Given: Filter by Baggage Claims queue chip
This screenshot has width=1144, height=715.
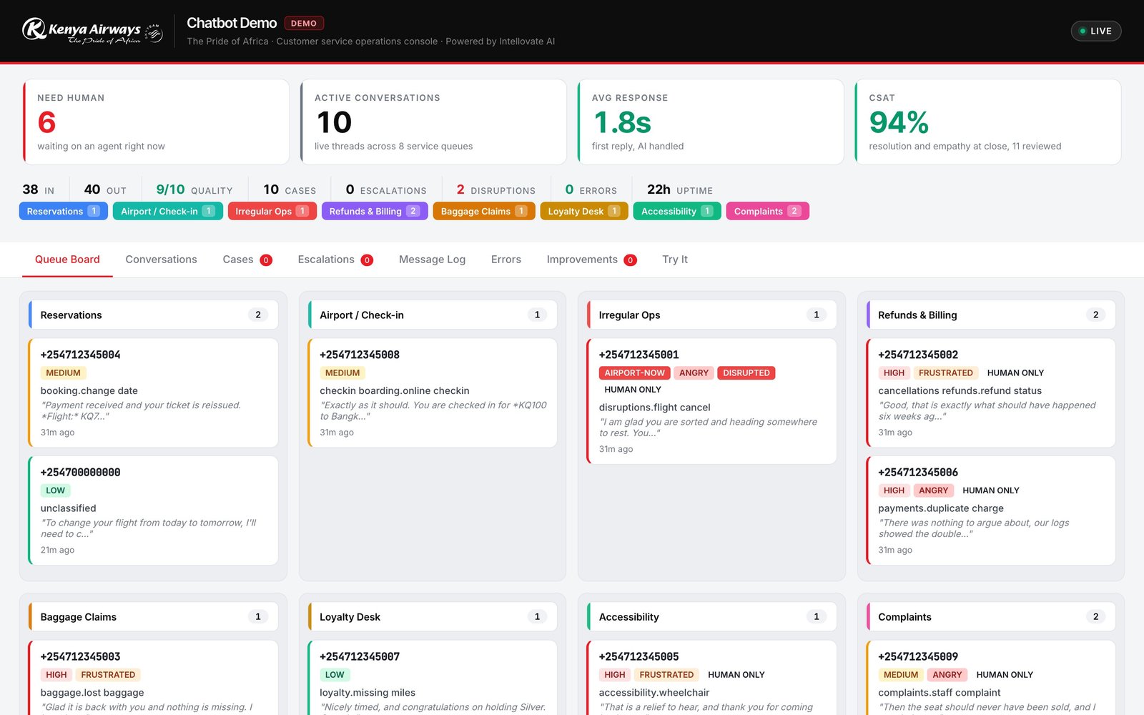Looking at the screenshot, I should (x=484, y=211).
